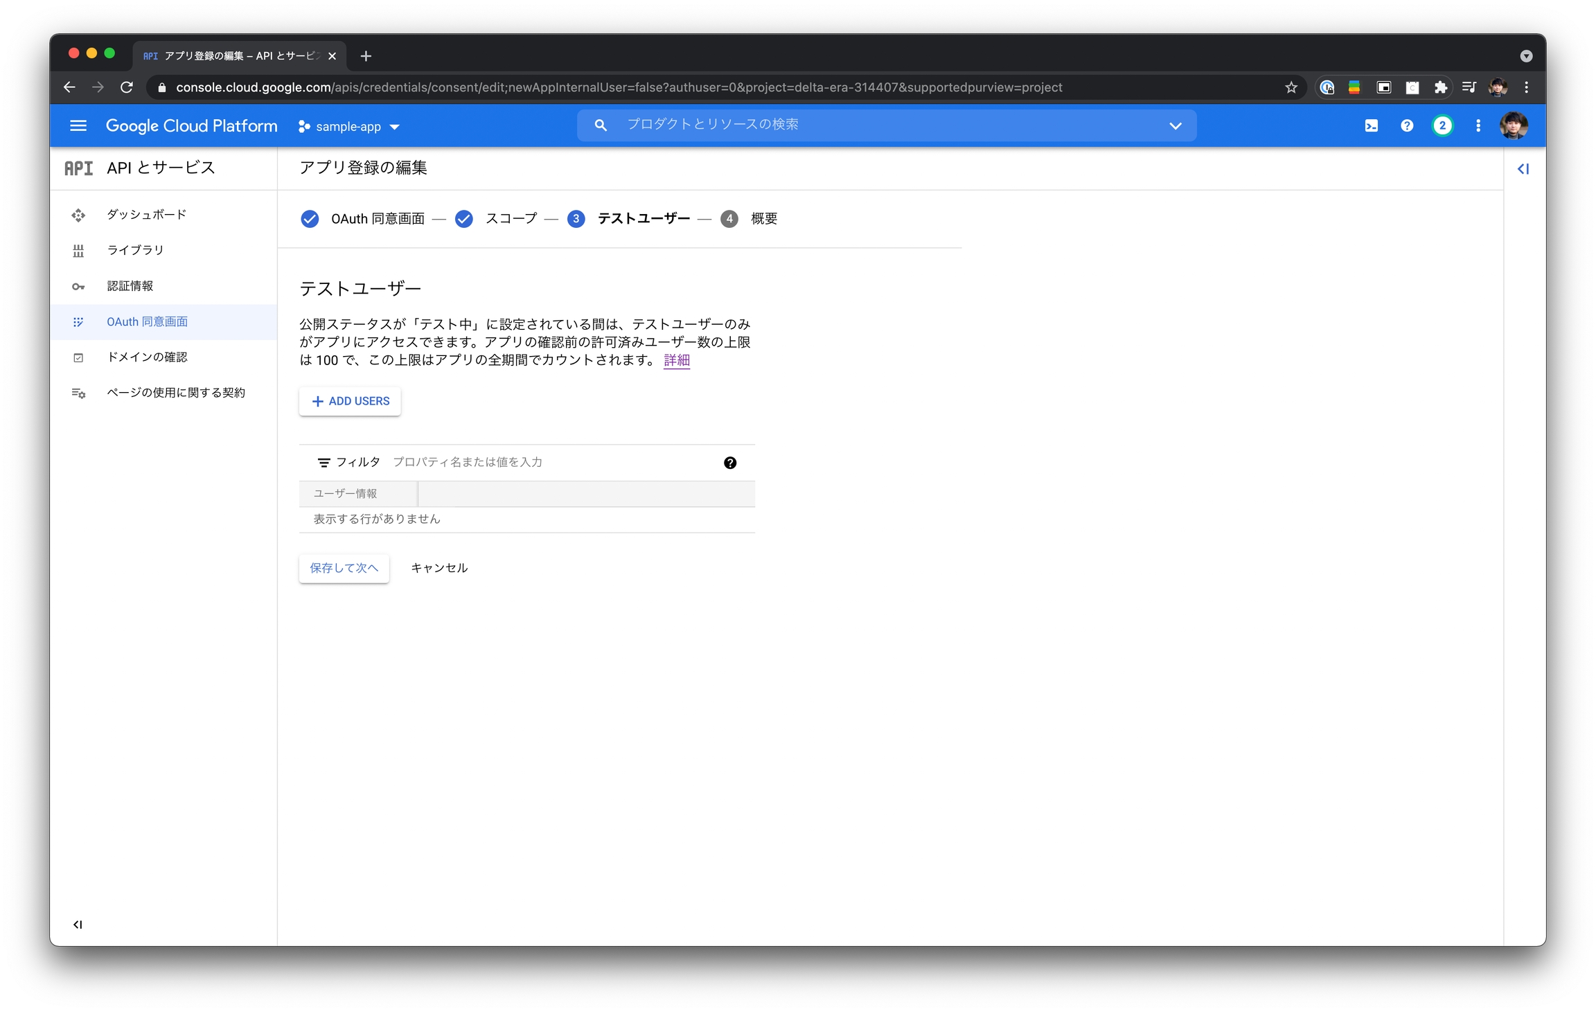1596x1012 pixels.
Task: Open 認証情報 in the sidebar
Action: point(130,286)
